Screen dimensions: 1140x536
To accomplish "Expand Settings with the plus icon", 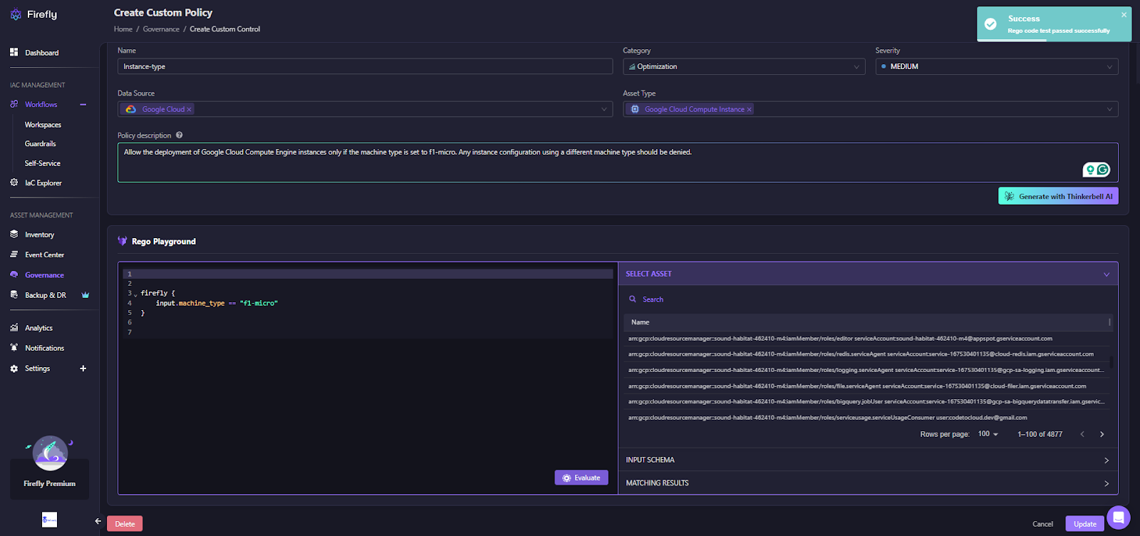I will (x=83, y=368).
